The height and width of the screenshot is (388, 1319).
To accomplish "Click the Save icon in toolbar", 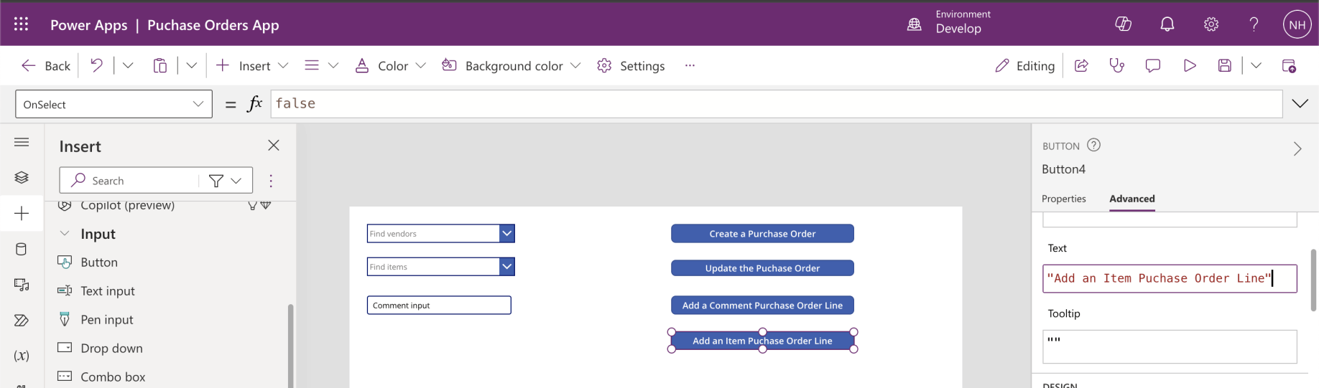I will (1225, 65).
